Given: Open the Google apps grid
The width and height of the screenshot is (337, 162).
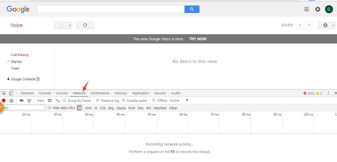Looking at the screenshot, I should click(307, 9).
